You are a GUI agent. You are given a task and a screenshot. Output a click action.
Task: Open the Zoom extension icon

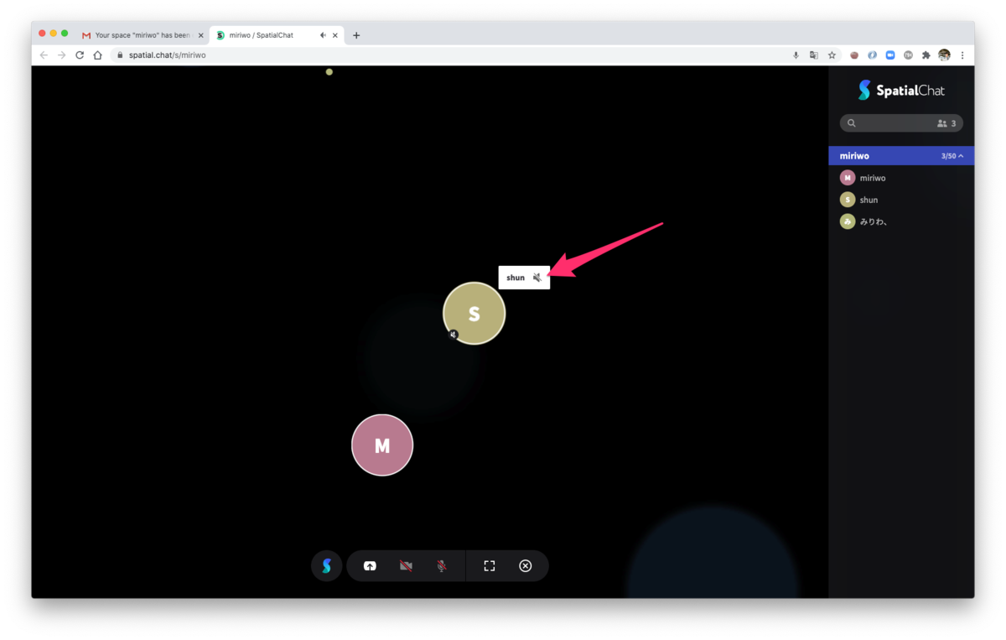point(890,55)
